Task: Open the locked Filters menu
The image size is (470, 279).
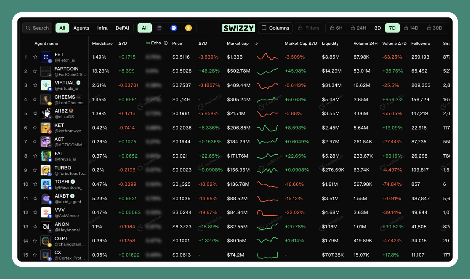Action: pyautogui.click(x=309, y=28)
